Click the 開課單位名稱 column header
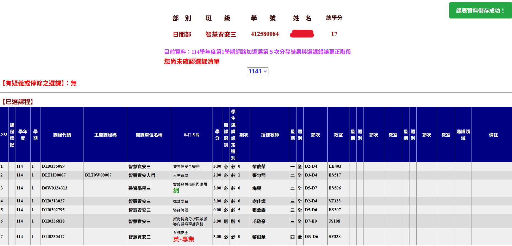The height and width of the screenshot is (246, 512). 149,135
